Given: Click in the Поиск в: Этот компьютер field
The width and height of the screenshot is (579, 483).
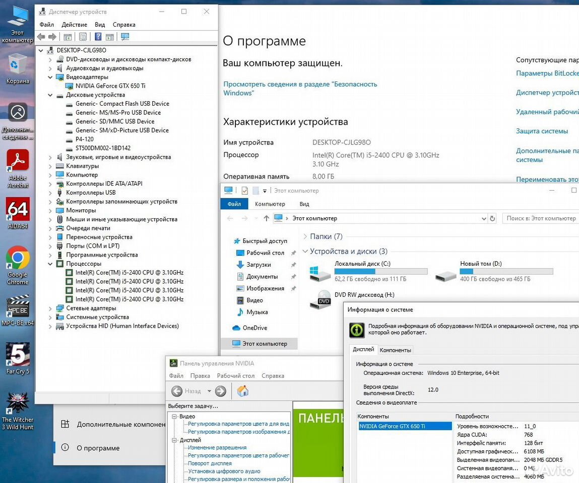Looking at the screenshot, I should [541, 218].
